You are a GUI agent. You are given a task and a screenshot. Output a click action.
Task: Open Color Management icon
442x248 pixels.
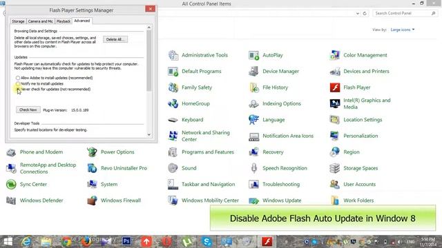coord(334,55)
